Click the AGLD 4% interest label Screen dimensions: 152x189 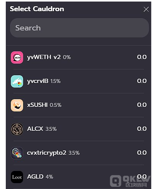point(49,177)
